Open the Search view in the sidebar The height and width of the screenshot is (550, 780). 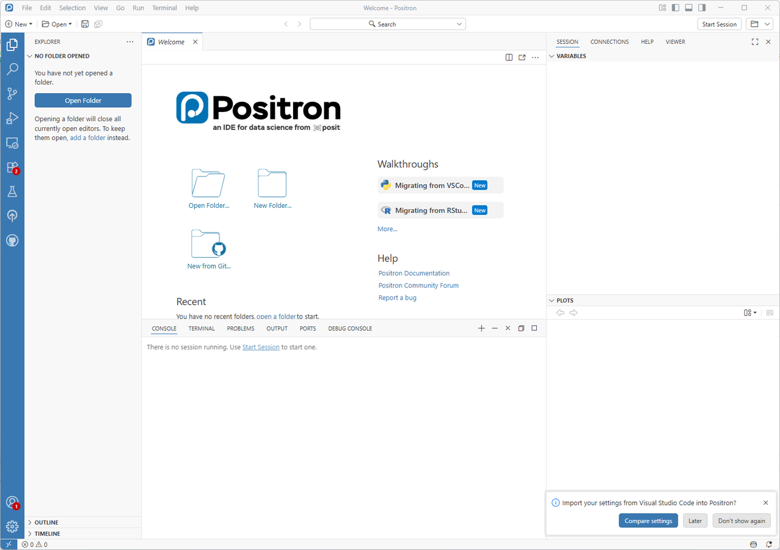point(12,69)
